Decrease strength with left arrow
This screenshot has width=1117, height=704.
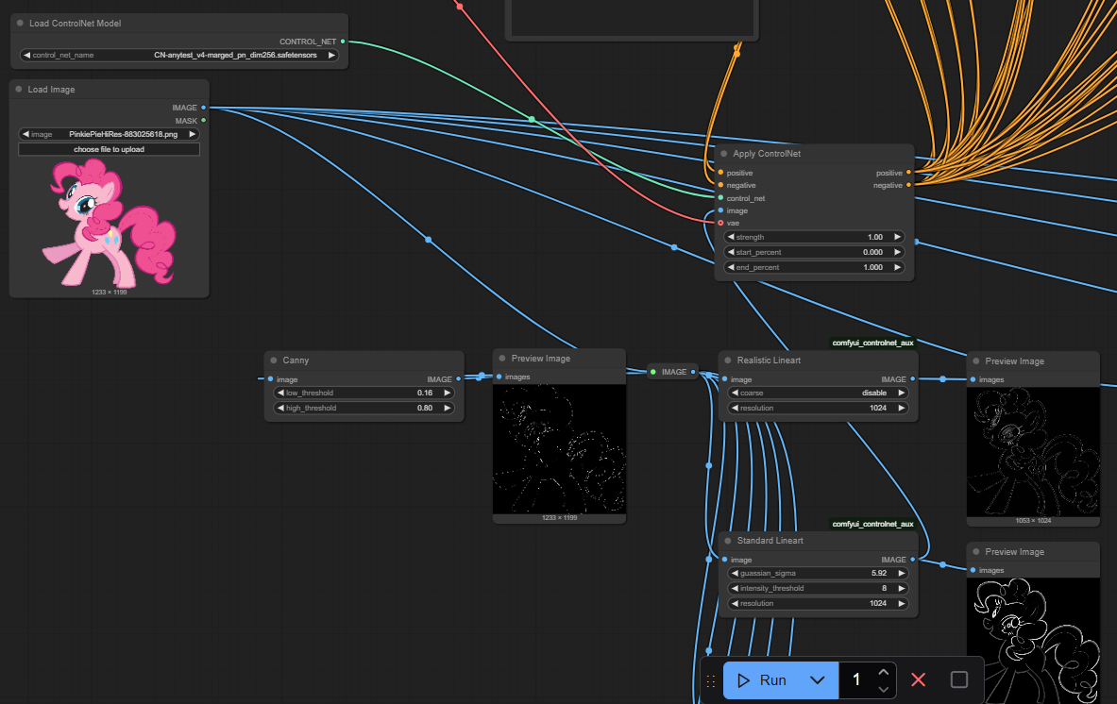[730, 237]
